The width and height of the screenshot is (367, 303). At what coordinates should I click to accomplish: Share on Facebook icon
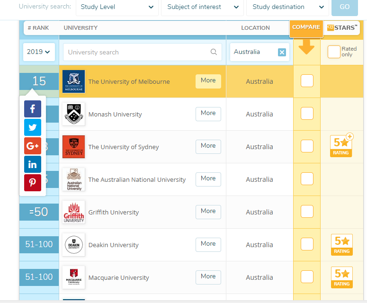point(33,109)
